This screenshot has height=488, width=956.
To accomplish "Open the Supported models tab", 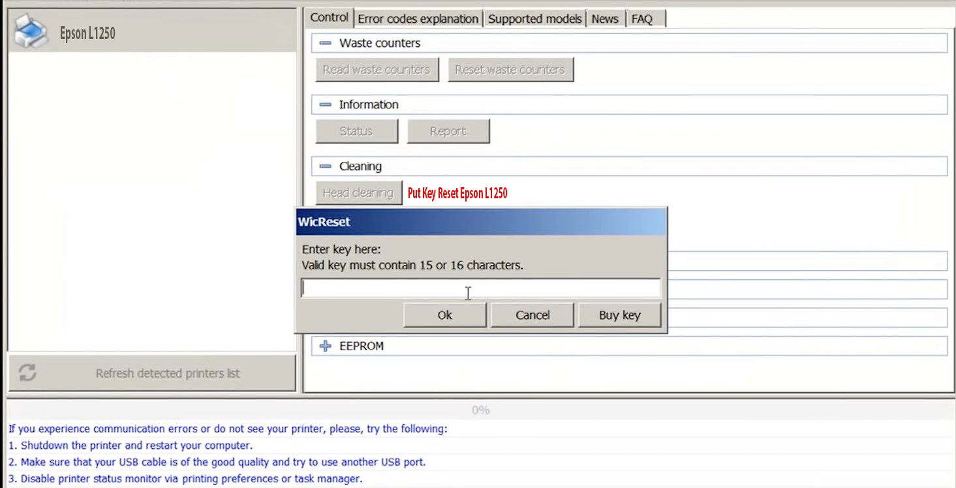I will [x=534, y=19].
